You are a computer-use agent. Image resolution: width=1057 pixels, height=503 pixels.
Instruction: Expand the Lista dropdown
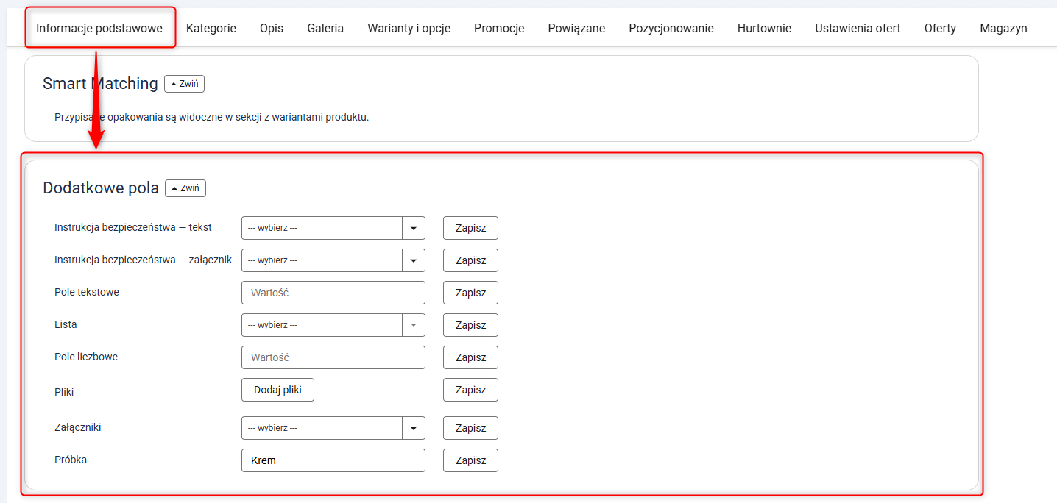pyautogui.click(x=333, y=325)
